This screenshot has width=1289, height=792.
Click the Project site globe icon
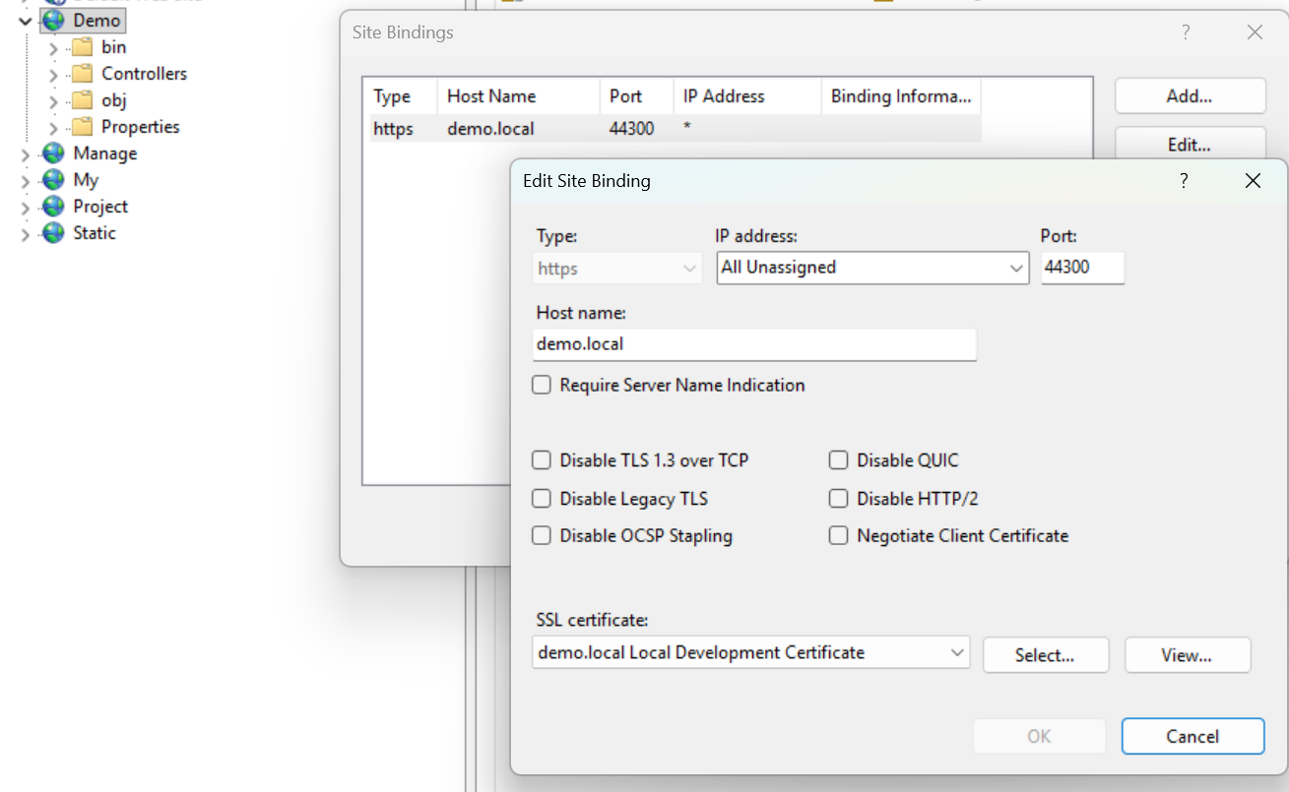tap(51, 207)
